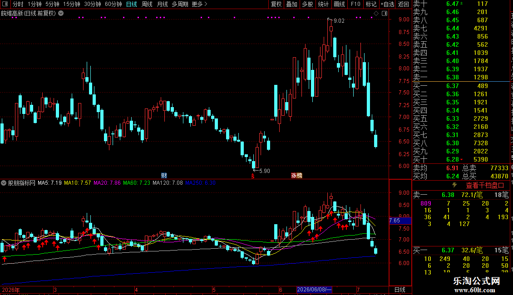
Task: Open the 股朋指标网 indicator dropdown
Action: click(x=4, y=183)
